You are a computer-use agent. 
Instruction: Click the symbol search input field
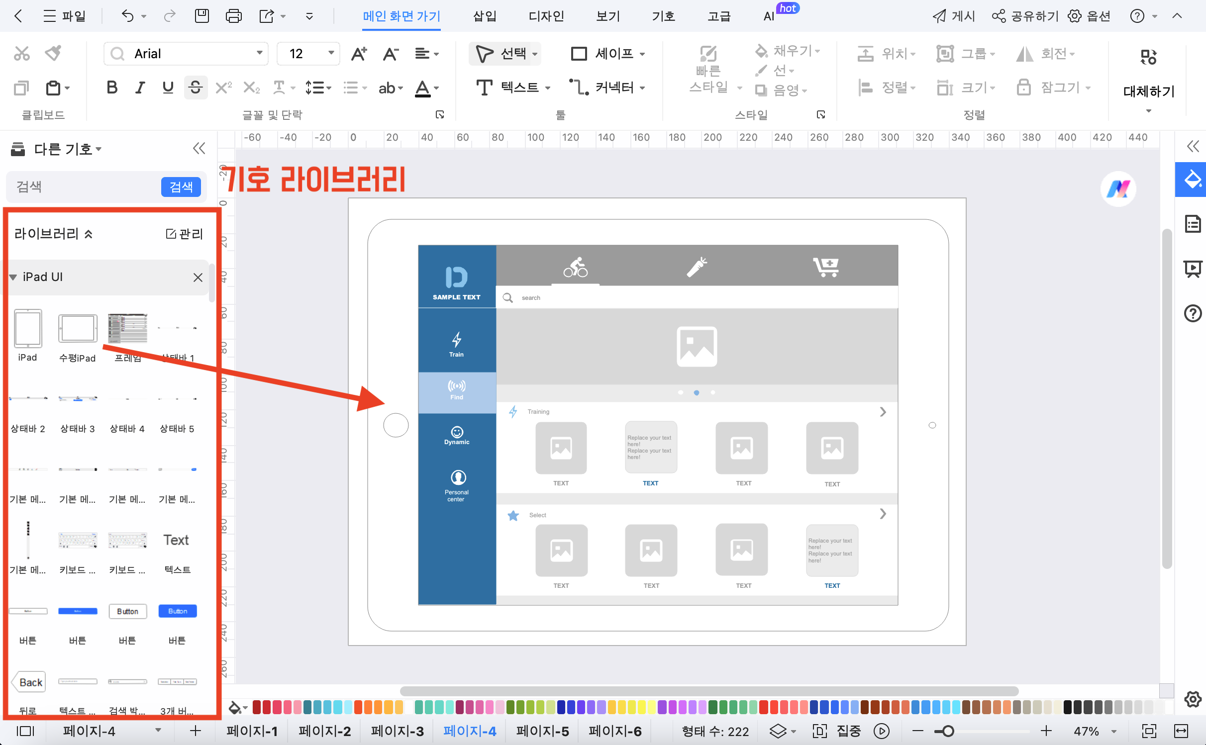click(x=85, y=187)
